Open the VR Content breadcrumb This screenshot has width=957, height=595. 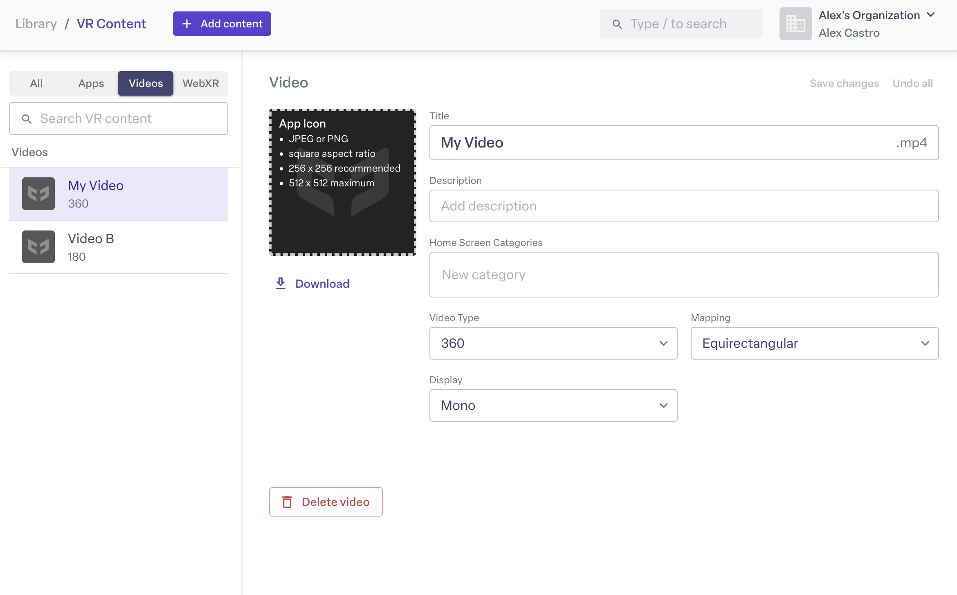coord(111,24)
